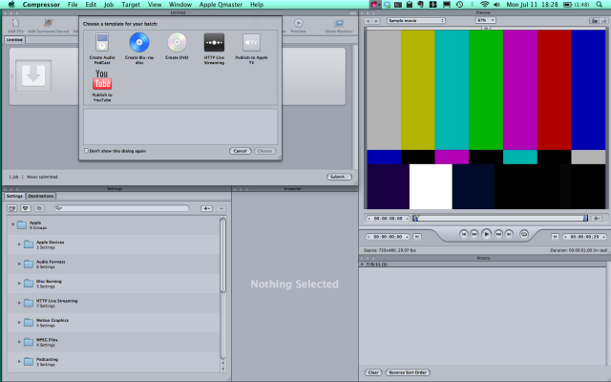Image resolution: width=611 pixels, height=382 pixels.
Task: Open the Sample movie dropdown in Preview
Action: click(x=417, y=20)
